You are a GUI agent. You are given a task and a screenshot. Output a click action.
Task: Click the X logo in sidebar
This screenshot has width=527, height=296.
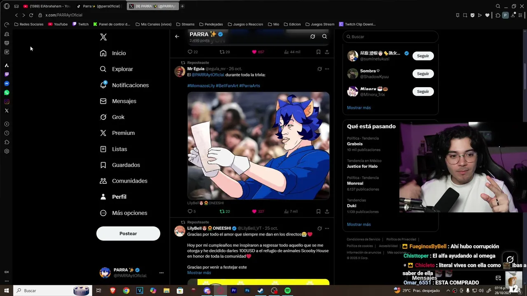pos(103,37)
